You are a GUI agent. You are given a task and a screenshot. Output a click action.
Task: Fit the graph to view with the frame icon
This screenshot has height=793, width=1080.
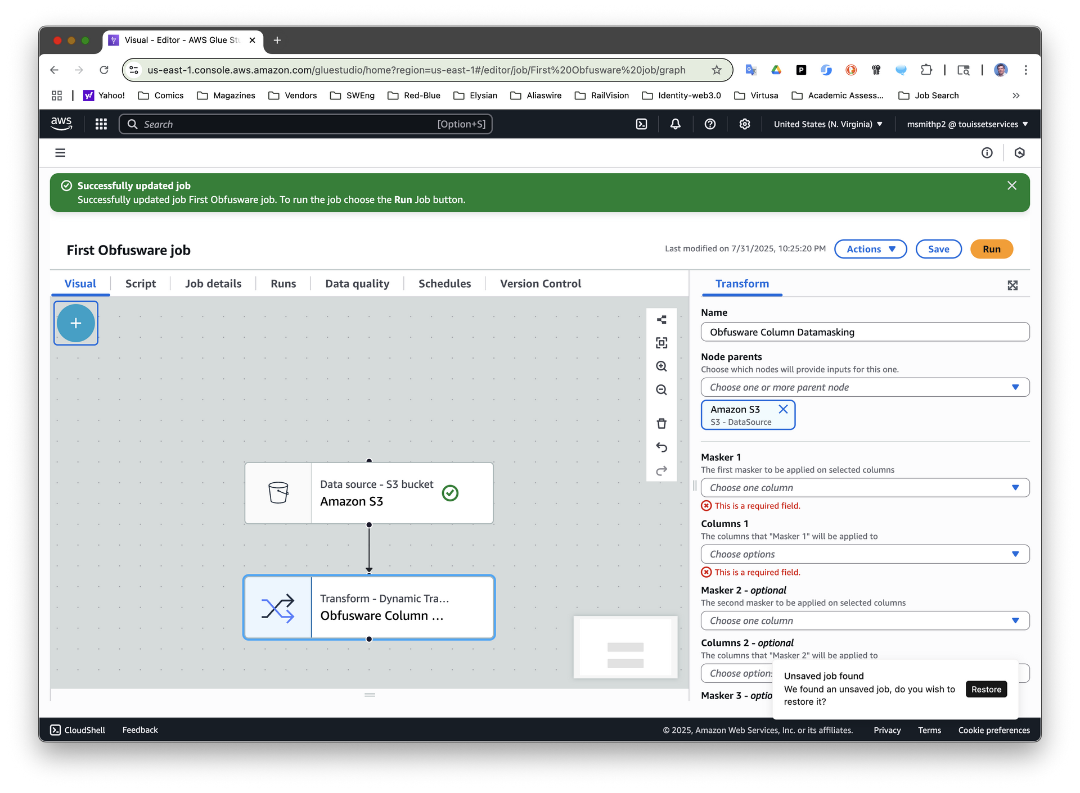pos(661,343)
